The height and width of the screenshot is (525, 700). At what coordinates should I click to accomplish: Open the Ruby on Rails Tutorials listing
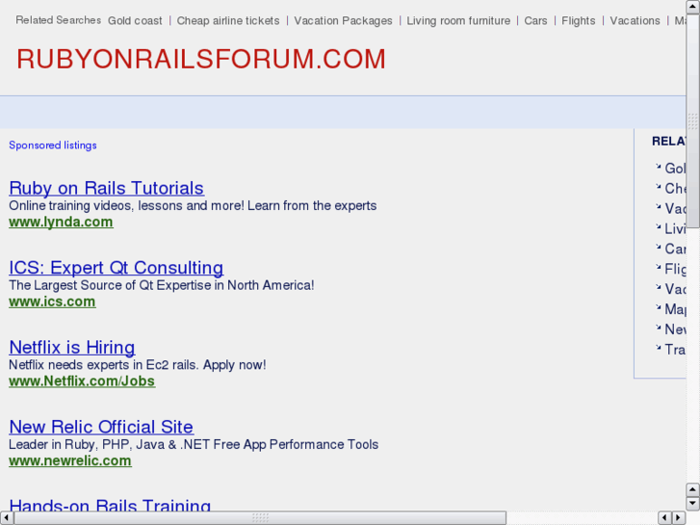107,188
